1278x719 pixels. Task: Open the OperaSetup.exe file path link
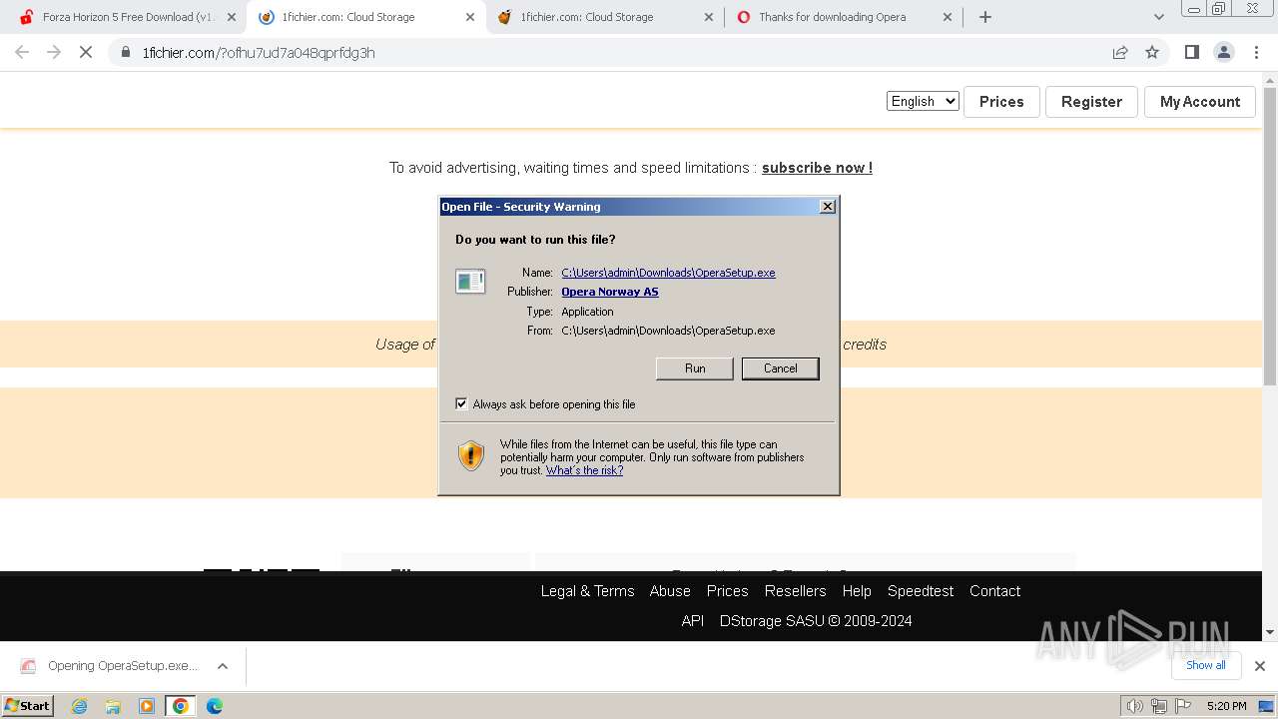click(x=668, y=273)
